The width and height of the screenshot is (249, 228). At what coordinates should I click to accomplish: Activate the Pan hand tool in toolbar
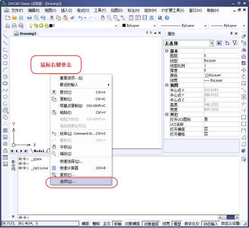coord(103,18)
